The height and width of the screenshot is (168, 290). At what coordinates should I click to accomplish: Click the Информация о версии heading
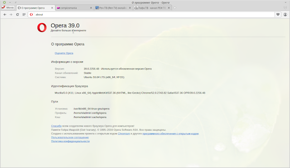[x=67, y=62]
